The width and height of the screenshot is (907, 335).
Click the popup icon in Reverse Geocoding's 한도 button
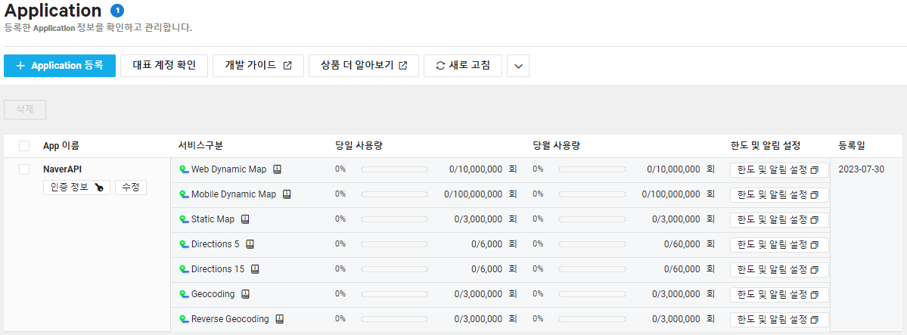tap(815, 320)
